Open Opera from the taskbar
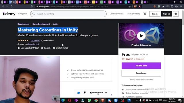The height and width of the screenshot is (103, 184). [x=70, y=100]
